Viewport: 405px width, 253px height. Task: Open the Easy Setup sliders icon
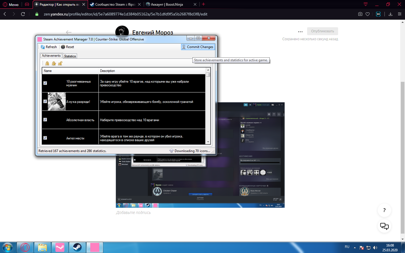coord(399,14)
